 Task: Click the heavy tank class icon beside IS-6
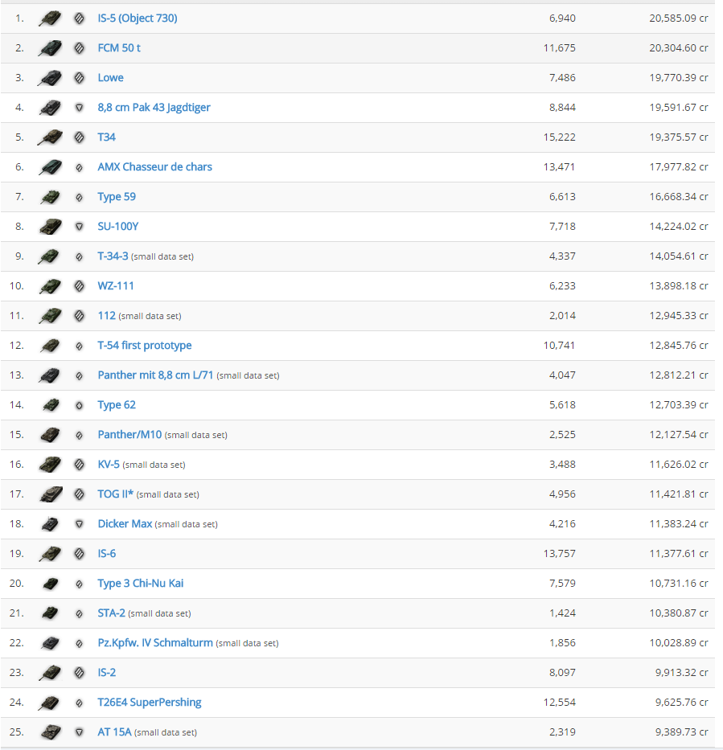pyautogui.click(x=79, y=554)
